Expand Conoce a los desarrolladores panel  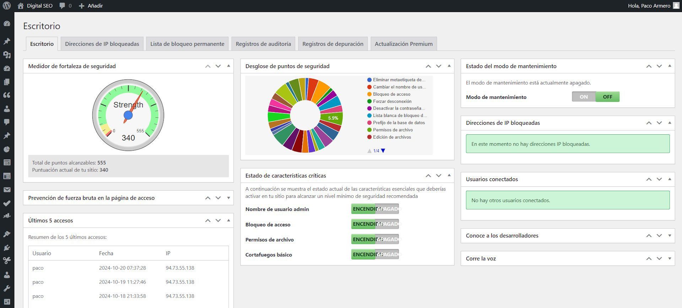pyautogui.click(x=670, y=236)
